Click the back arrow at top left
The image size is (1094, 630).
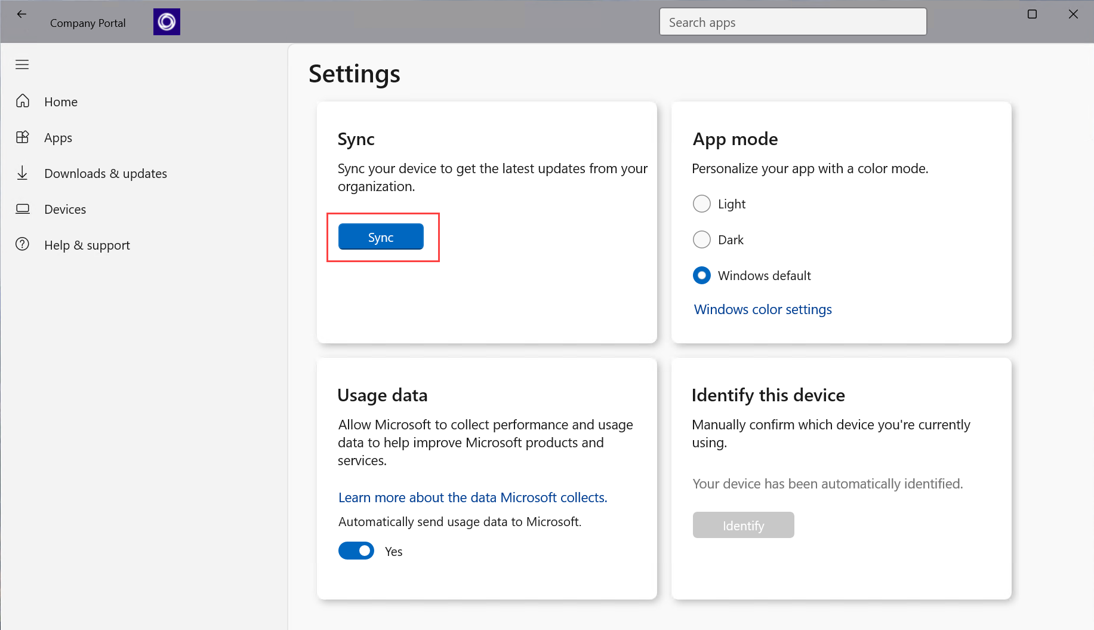click(x=22, y=14)
